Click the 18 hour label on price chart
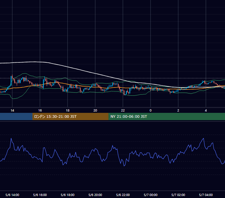Image resolution: width=225 pixels, height=198 pixels. tap(67, 111)
